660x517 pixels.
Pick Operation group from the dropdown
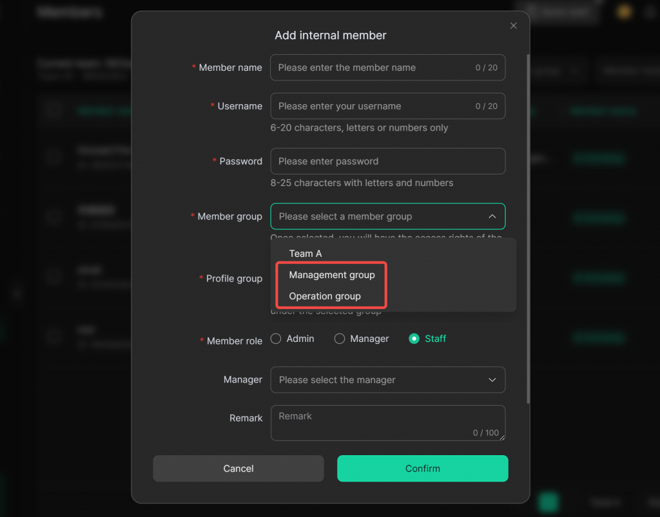point(325,296)
